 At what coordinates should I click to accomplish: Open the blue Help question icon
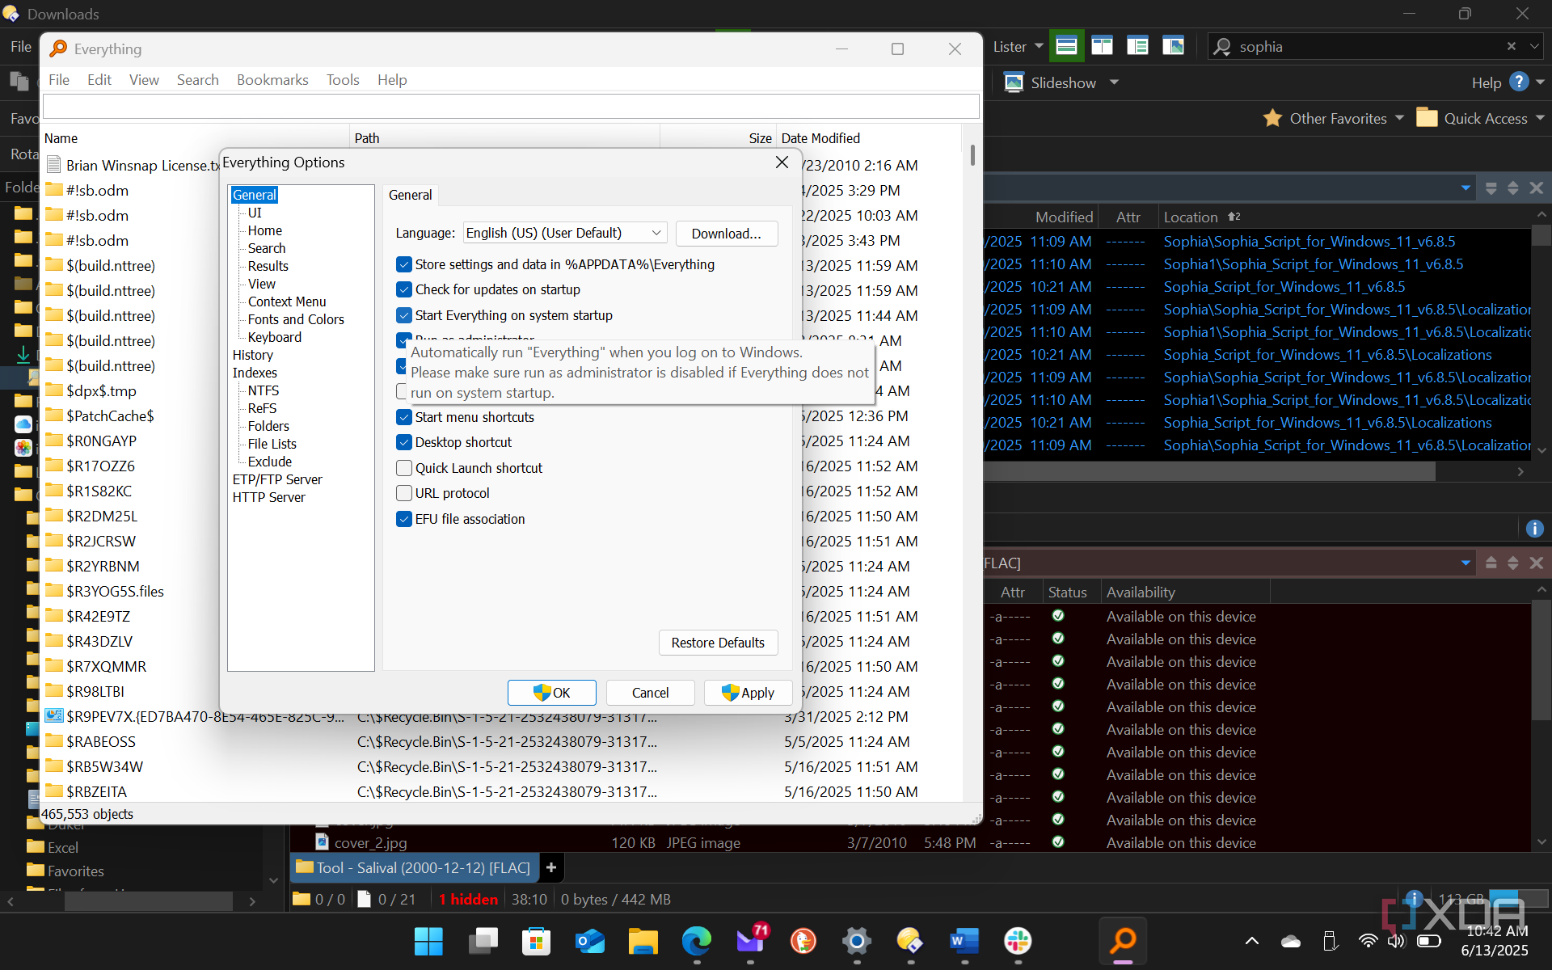(x=1519, y=82)
